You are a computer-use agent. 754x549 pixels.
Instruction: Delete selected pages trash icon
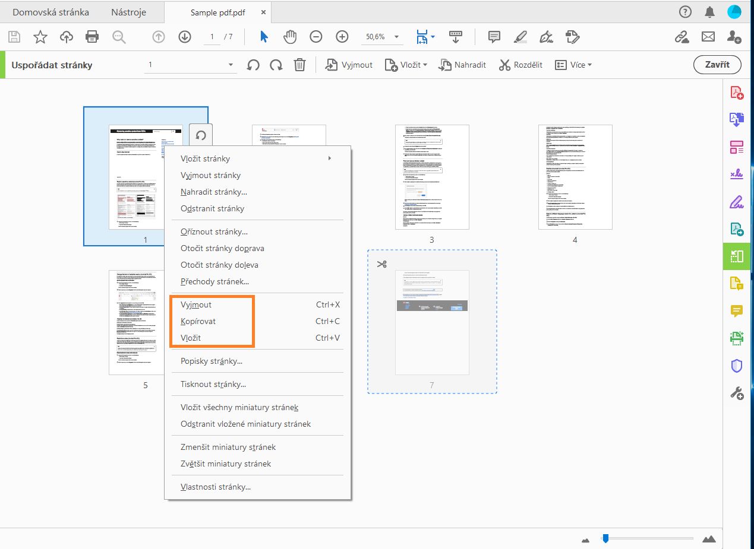point(300,65)
